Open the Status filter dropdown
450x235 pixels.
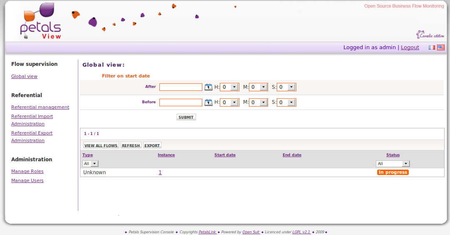(393, 164)
